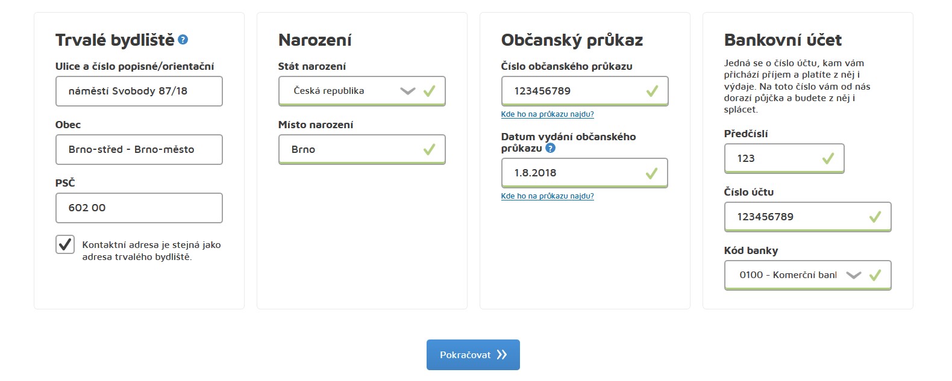Click Místo narození field containing Brno

[x=362, y=149]
